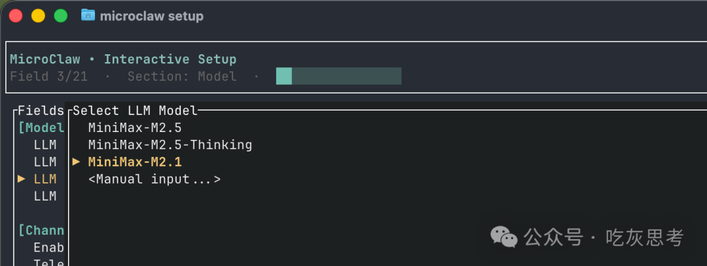Click the folder icon in title bar
707x266 pixels.
(88, 15)
